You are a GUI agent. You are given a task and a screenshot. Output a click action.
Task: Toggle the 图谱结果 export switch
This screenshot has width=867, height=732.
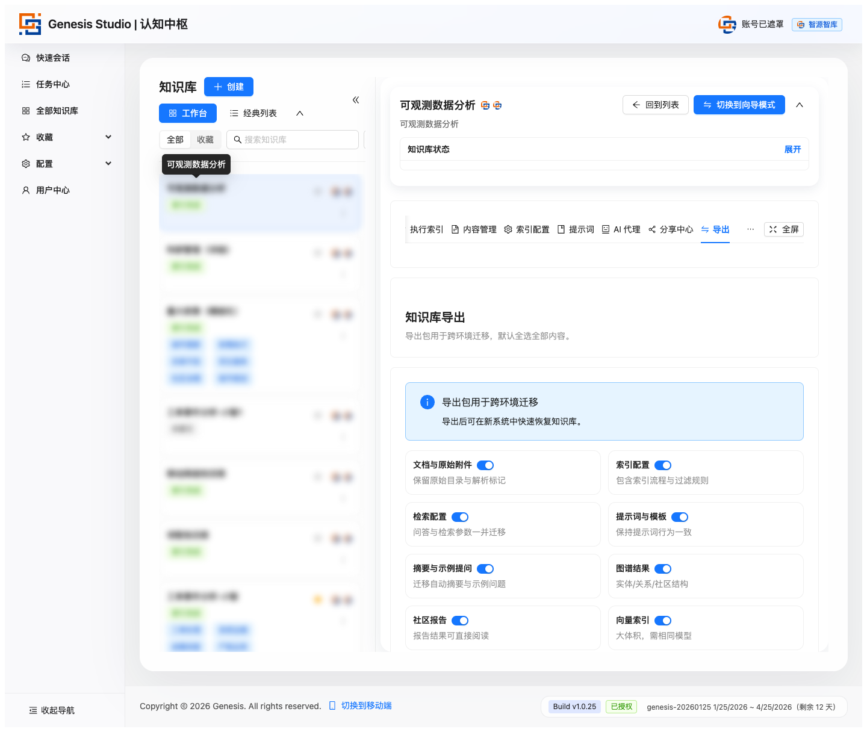click(663, 569)
